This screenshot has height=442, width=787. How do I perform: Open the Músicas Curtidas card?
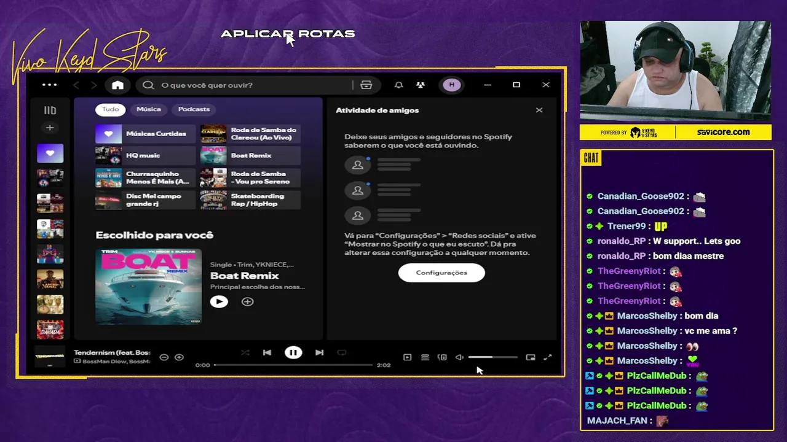coord(146,134)
